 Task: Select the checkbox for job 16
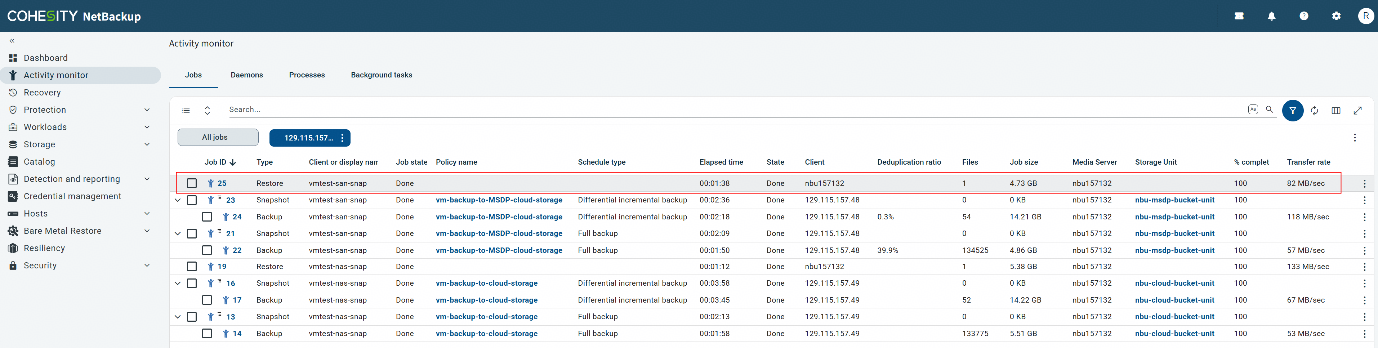tap(192, 283)
